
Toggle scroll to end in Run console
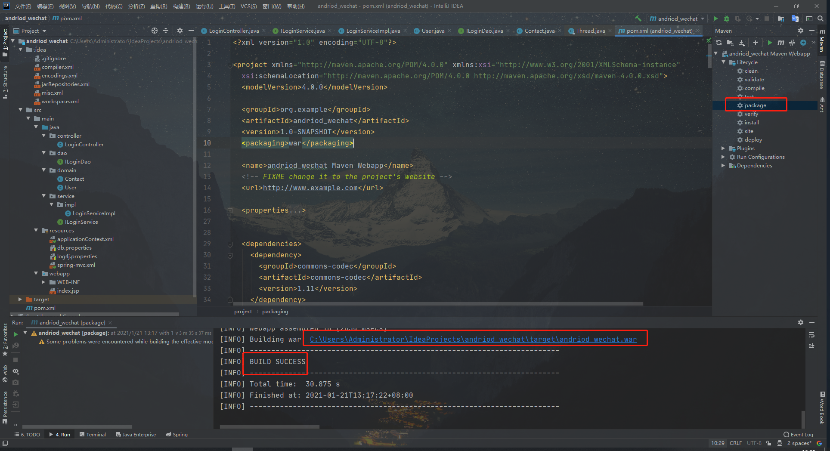pos(811,346)
